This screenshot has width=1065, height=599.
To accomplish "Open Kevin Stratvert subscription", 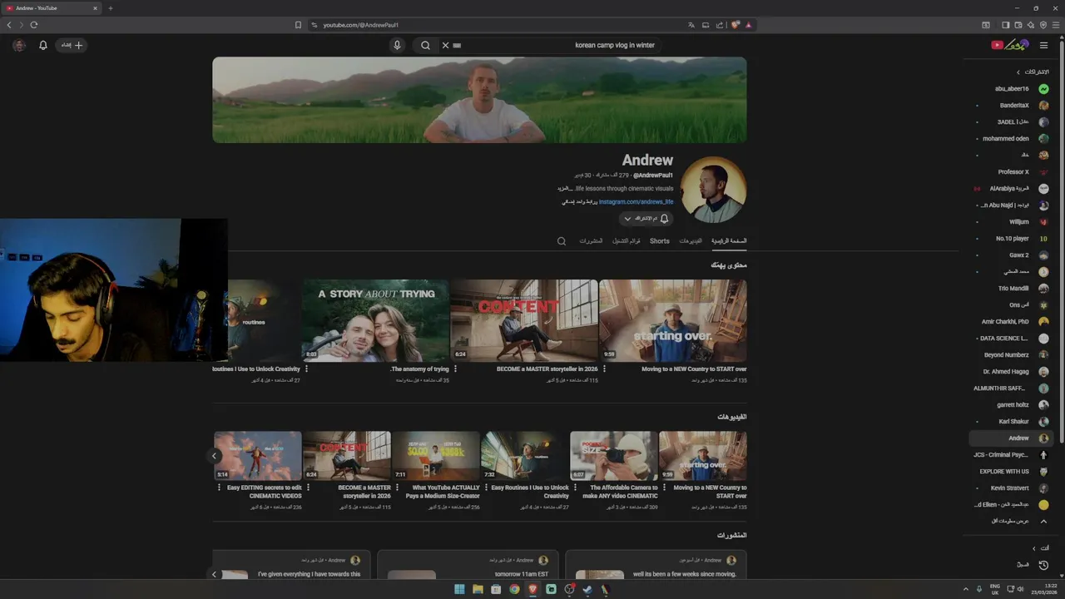I will point(1013,488).
